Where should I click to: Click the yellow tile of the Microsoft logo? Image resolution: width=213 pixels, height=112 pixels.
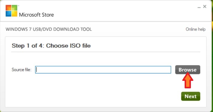[15, 14]
